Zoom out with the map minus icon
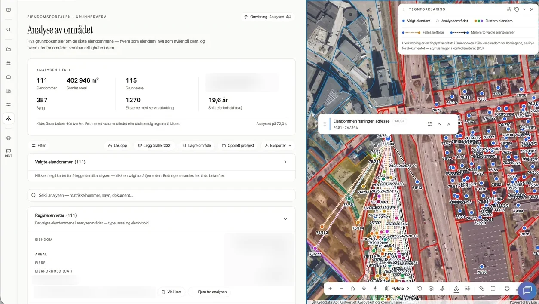This screenshot has width=539, height=304. pyautogui.click(x=341, y=289)
